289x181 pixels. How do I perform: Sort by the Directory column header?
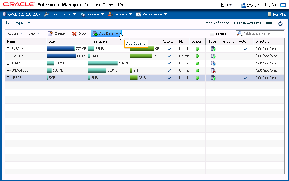(269, 41)
